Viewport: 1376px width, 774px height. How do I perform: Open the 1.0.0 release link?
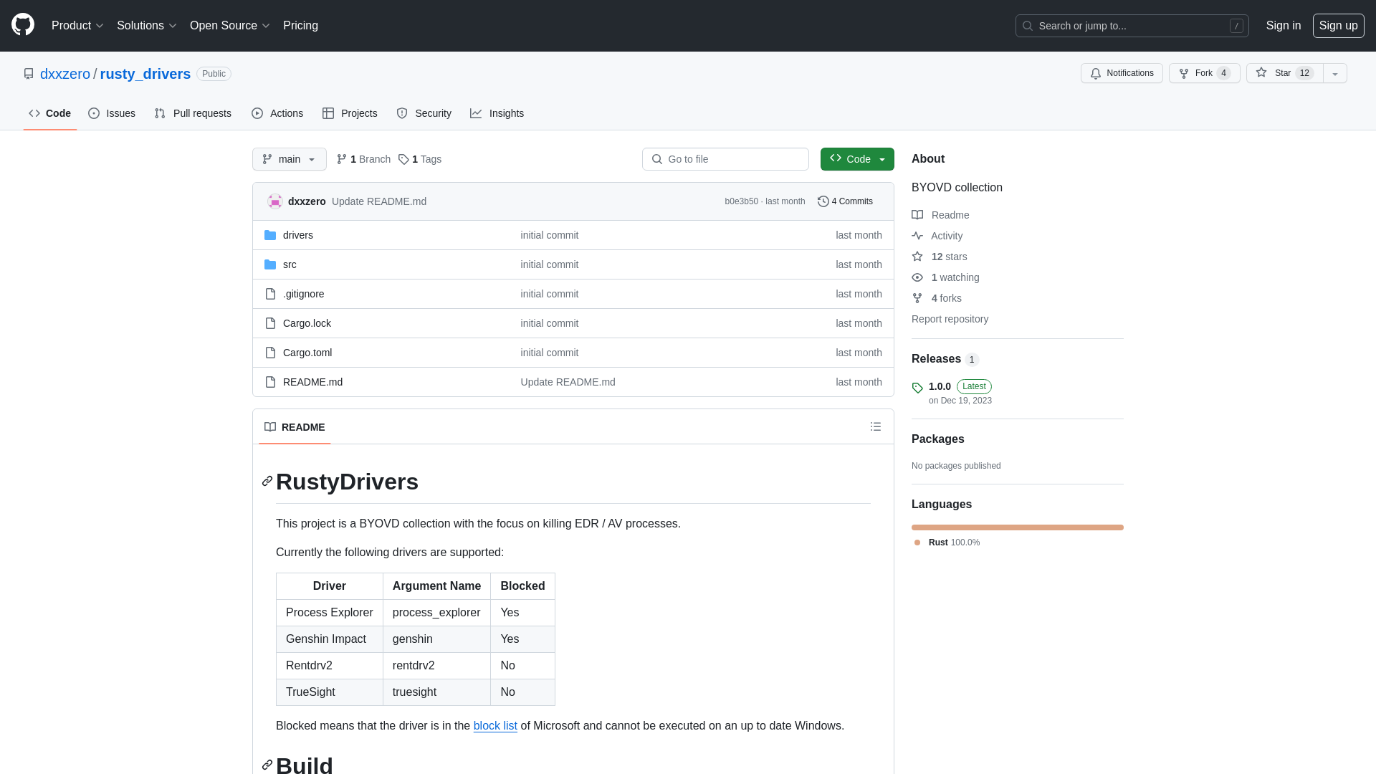click(940, 386)
